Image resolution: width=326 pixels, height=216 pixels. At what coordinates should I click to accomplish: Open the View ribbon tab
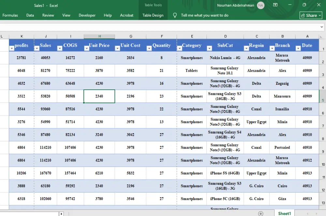point(66,15)
